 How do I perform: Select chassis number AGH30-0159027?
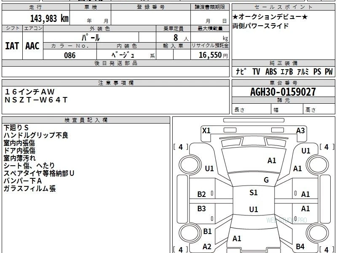pos(283,92)
